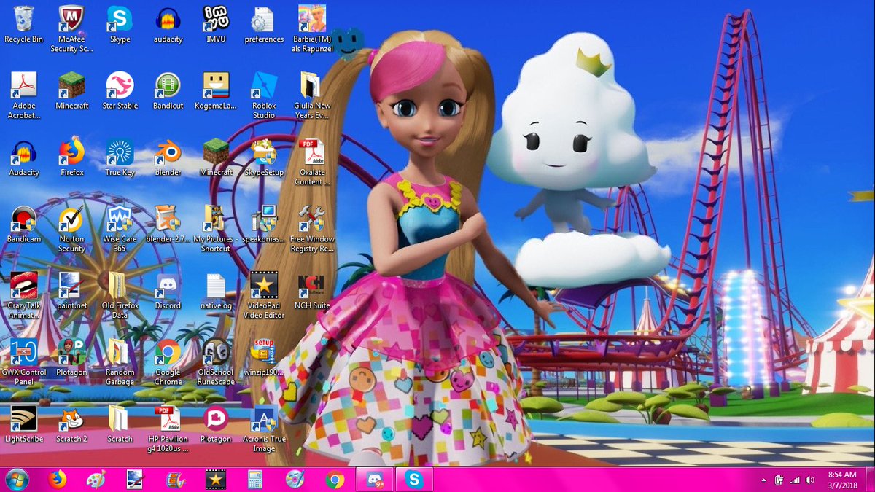The width and height of the screenshot is (875, 492).
Task: Open the Bandicut desktop shortcut
Action: pos(168,90)
